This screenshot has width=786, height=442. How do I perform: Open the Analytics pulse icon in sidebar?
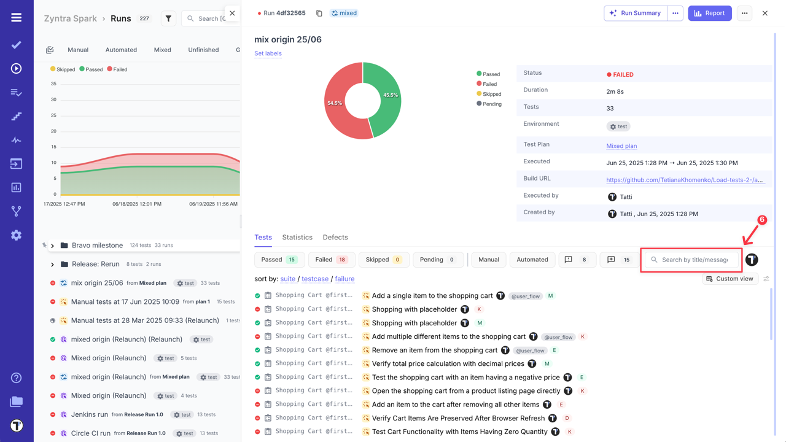point(16,139)
